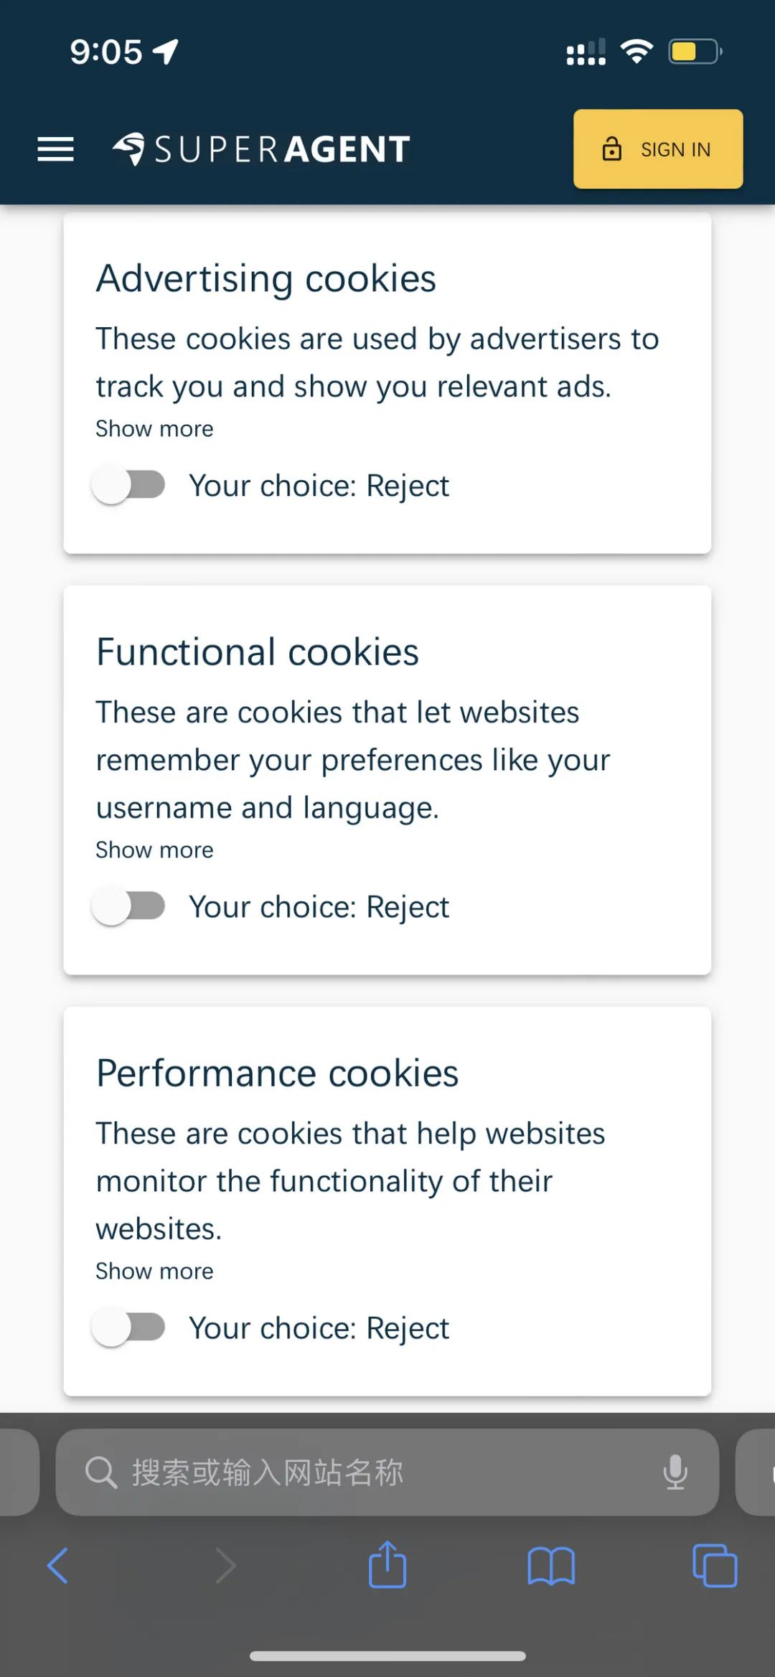Tap the home indicator bar
The width and height of the screenshot is (775, 1677).
387,1656
